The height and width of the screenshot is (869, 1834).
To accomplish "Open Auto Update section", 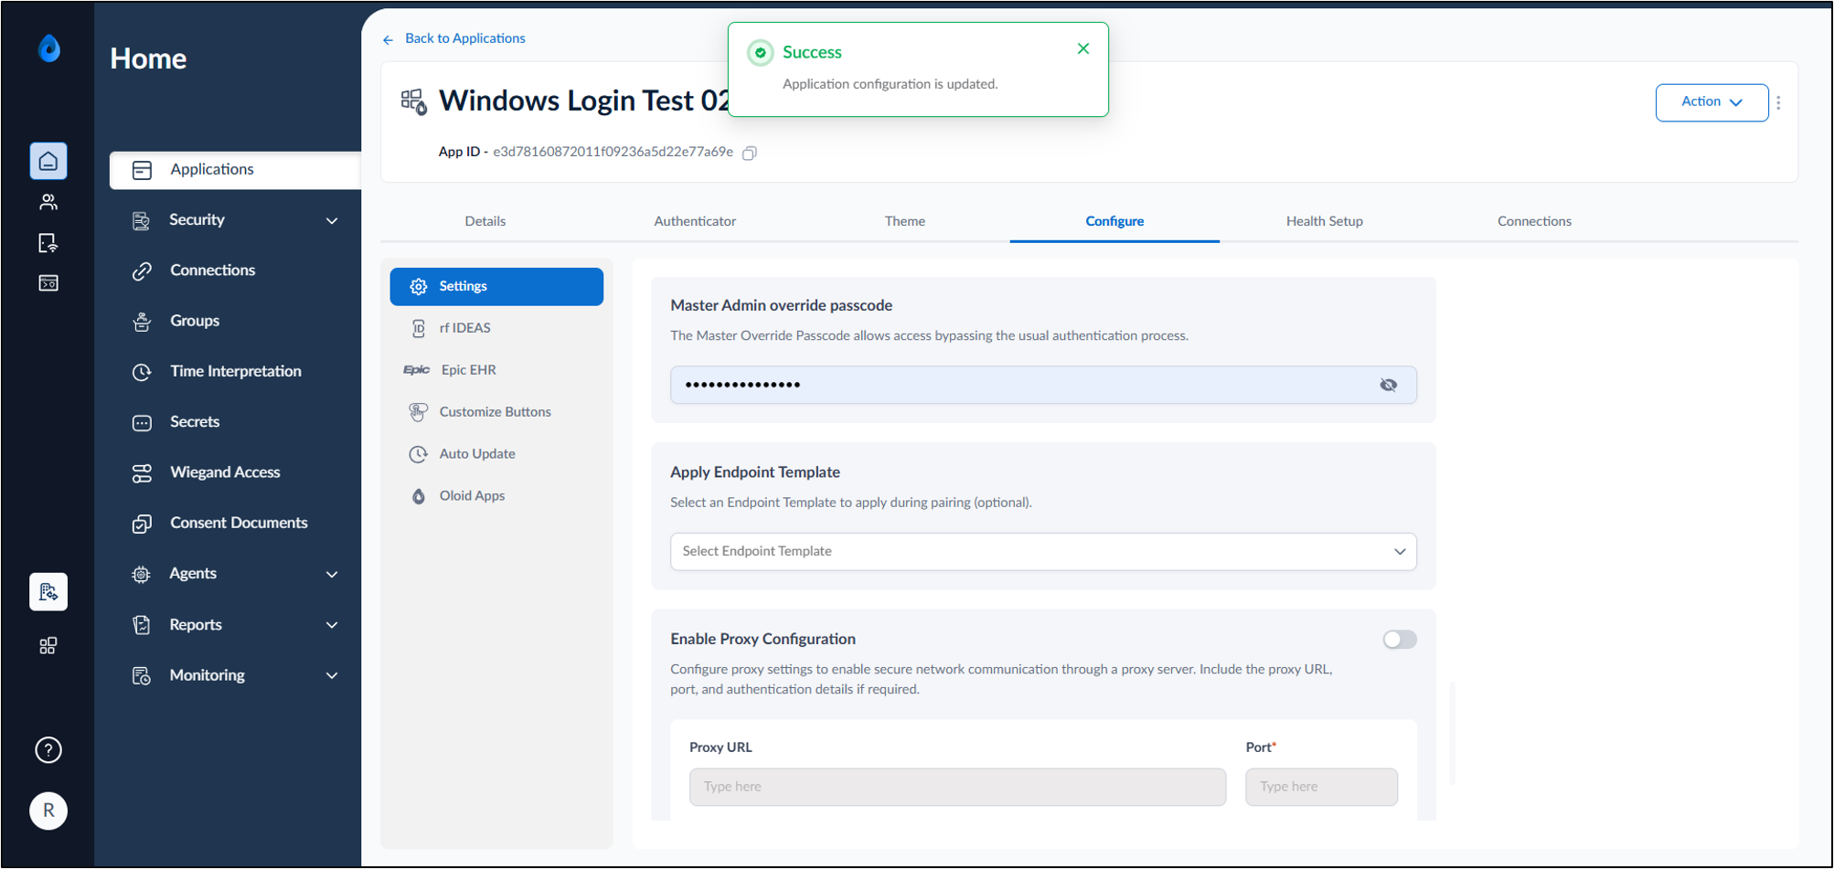I will 496,454.
